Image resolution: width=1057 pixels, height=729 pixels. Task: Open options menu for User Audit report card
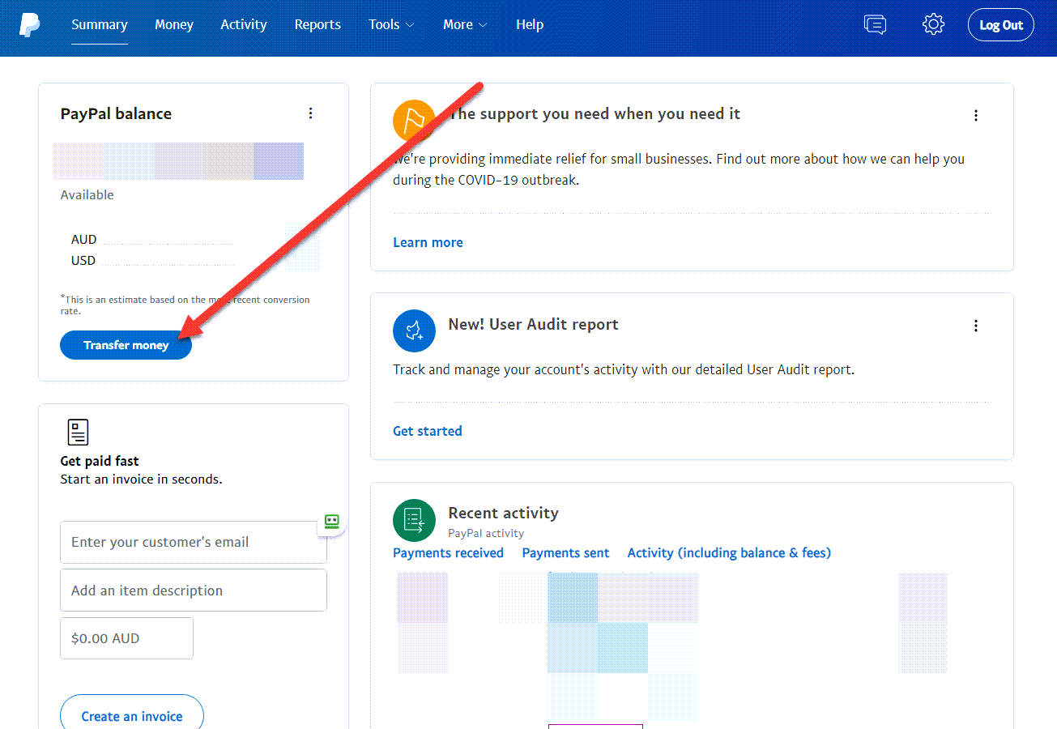976,326
